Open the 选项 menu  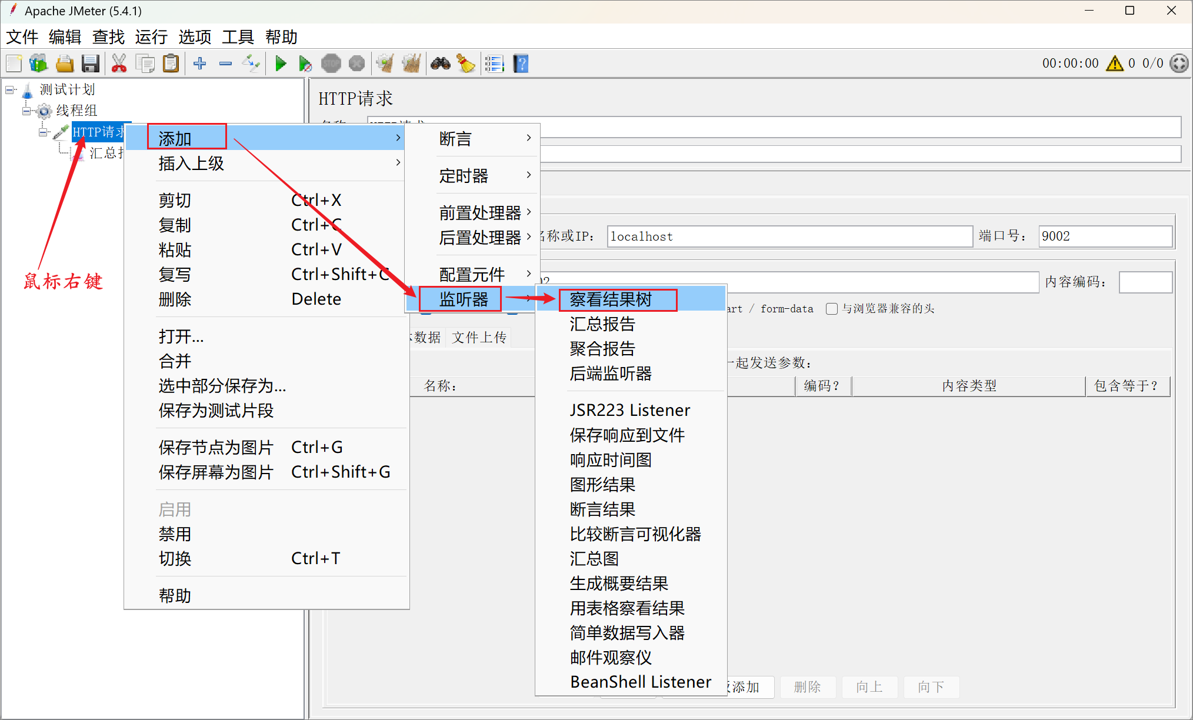pyautogui.click(x=195, y=37)
